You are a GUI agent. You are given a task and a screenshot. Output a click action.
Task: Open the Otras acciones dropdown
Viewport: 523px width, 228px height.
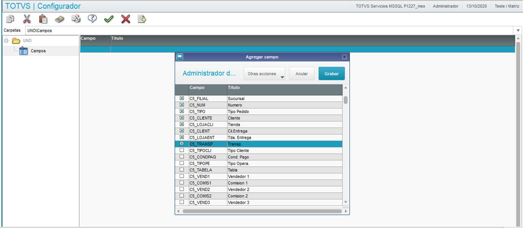[264, 74]
